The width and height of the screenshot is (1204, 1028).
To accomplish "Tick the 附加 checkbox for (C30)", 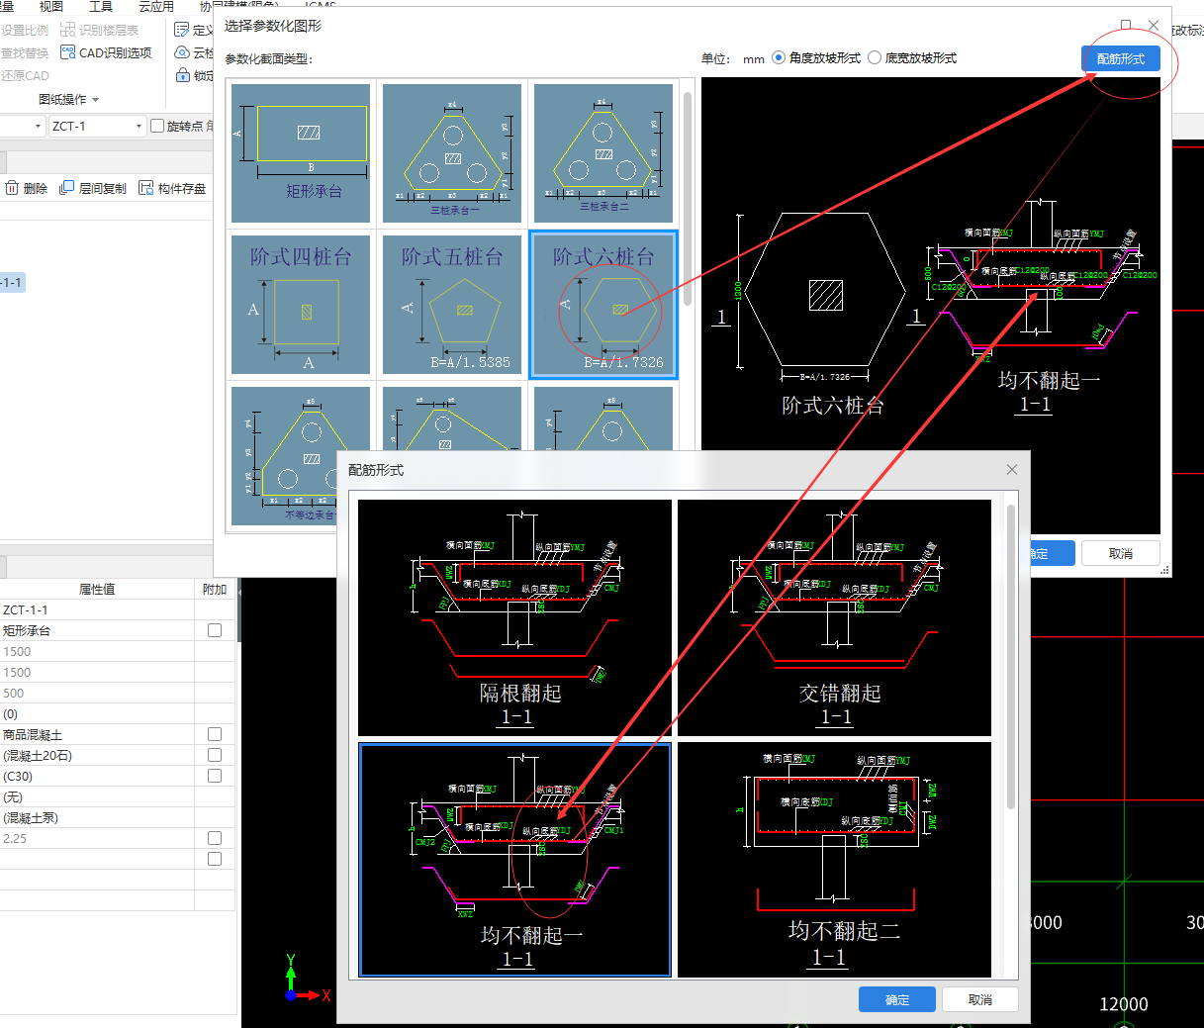I will tap(215, 776).
